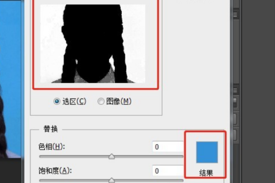Click the 饱和度(A) value input field
The height and width of the screenshot is (183, 275).
pos(168,171)
